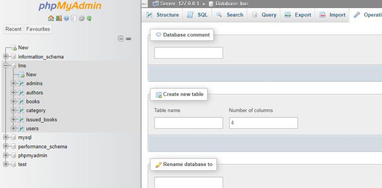Expand the information_schema database node

point(5,57)
